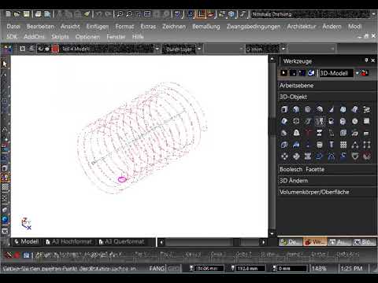Image resolution: width=378 pixels, height=283 pixels.
Task: Click the blue globe icon in left toolbar
Action: [x=5, y=219]
